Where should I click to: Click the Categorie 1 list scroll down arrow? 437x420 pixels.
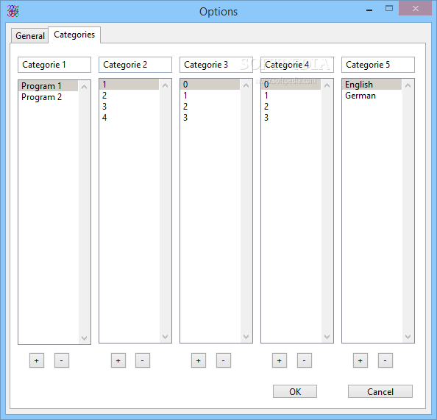84,338
